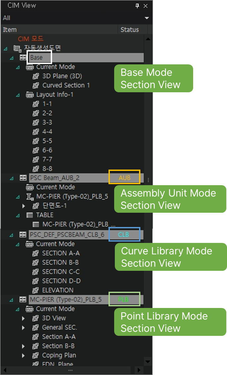The width and height of the screenshot is (227, 375).
Task: Select SECTION A-A
Action: click(x=61, y=253)
